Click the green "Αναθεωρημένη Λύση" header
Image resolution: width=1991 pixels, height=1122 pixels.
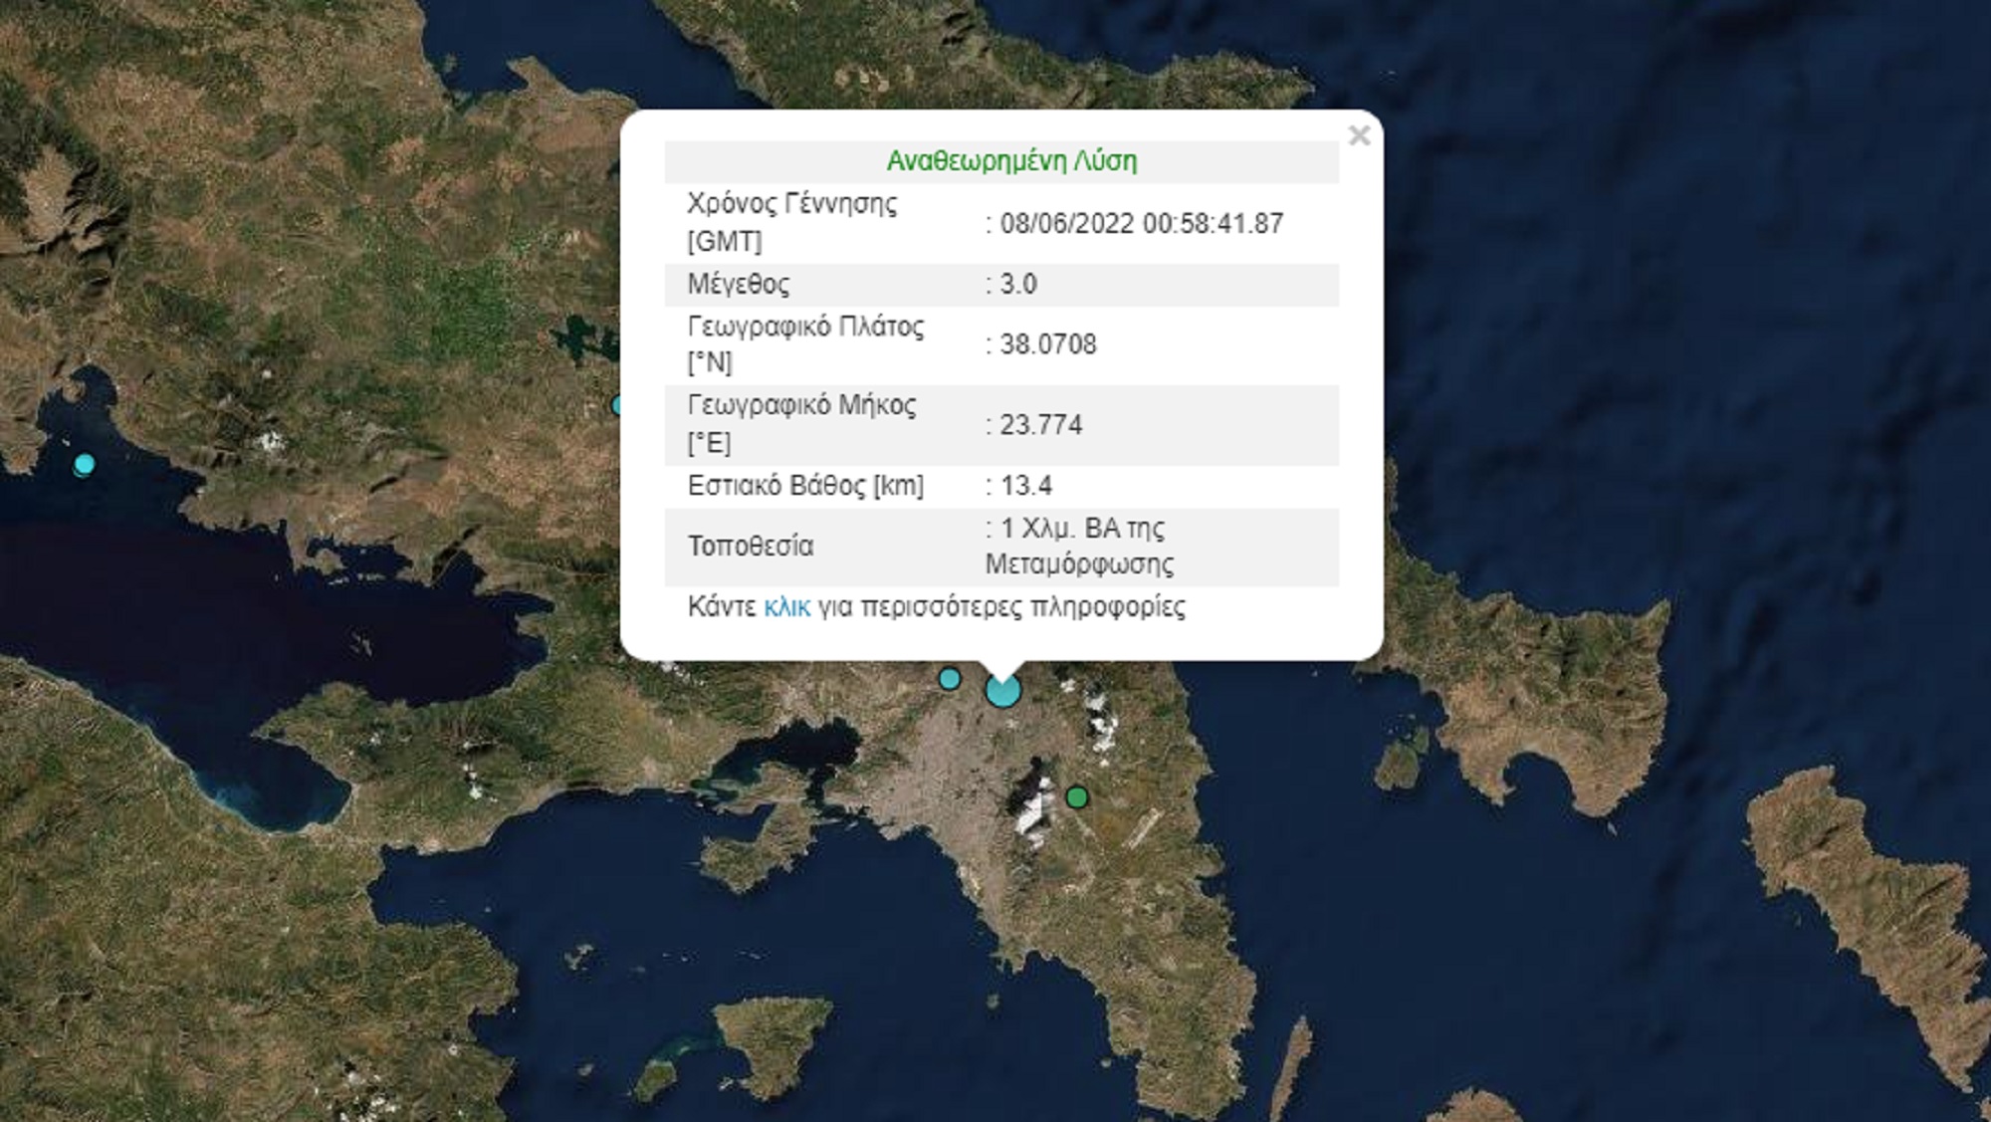(x=1011, y=161)
